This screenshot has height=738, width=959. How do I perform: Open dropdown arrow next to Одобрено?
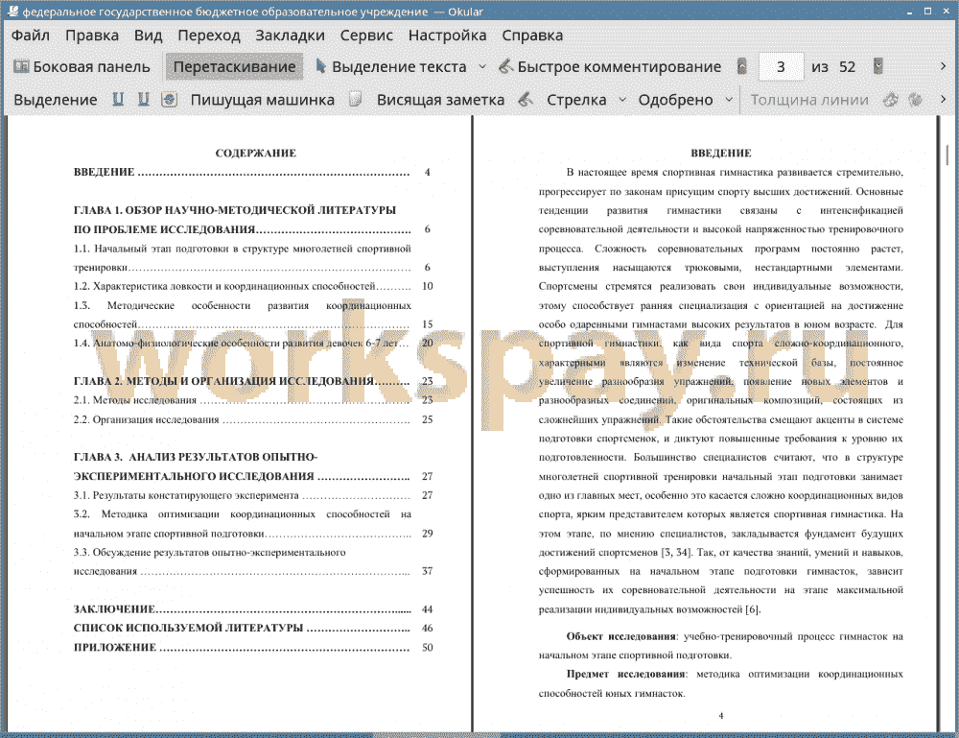pyautogui.click(x=729, y=100)
